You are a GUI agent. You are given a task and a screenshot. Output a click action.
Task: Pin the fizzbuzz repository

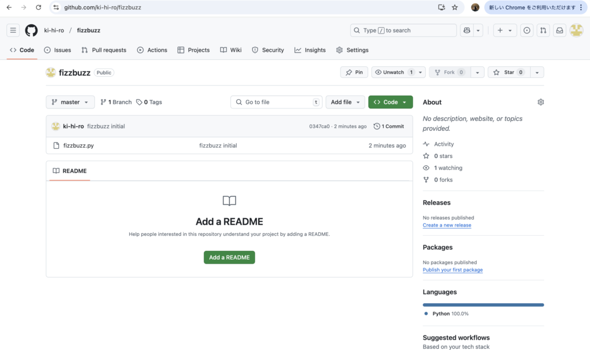pyautogui.click(x=354, y=72)
